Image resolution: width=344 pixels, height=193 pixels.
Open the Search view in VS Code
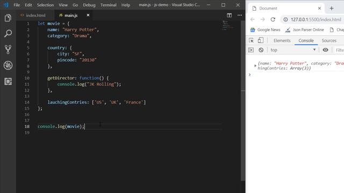8,33
